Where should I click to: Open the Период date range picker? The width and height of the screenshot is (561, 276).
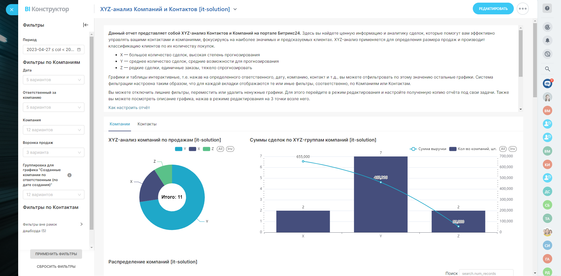point(54,50)
